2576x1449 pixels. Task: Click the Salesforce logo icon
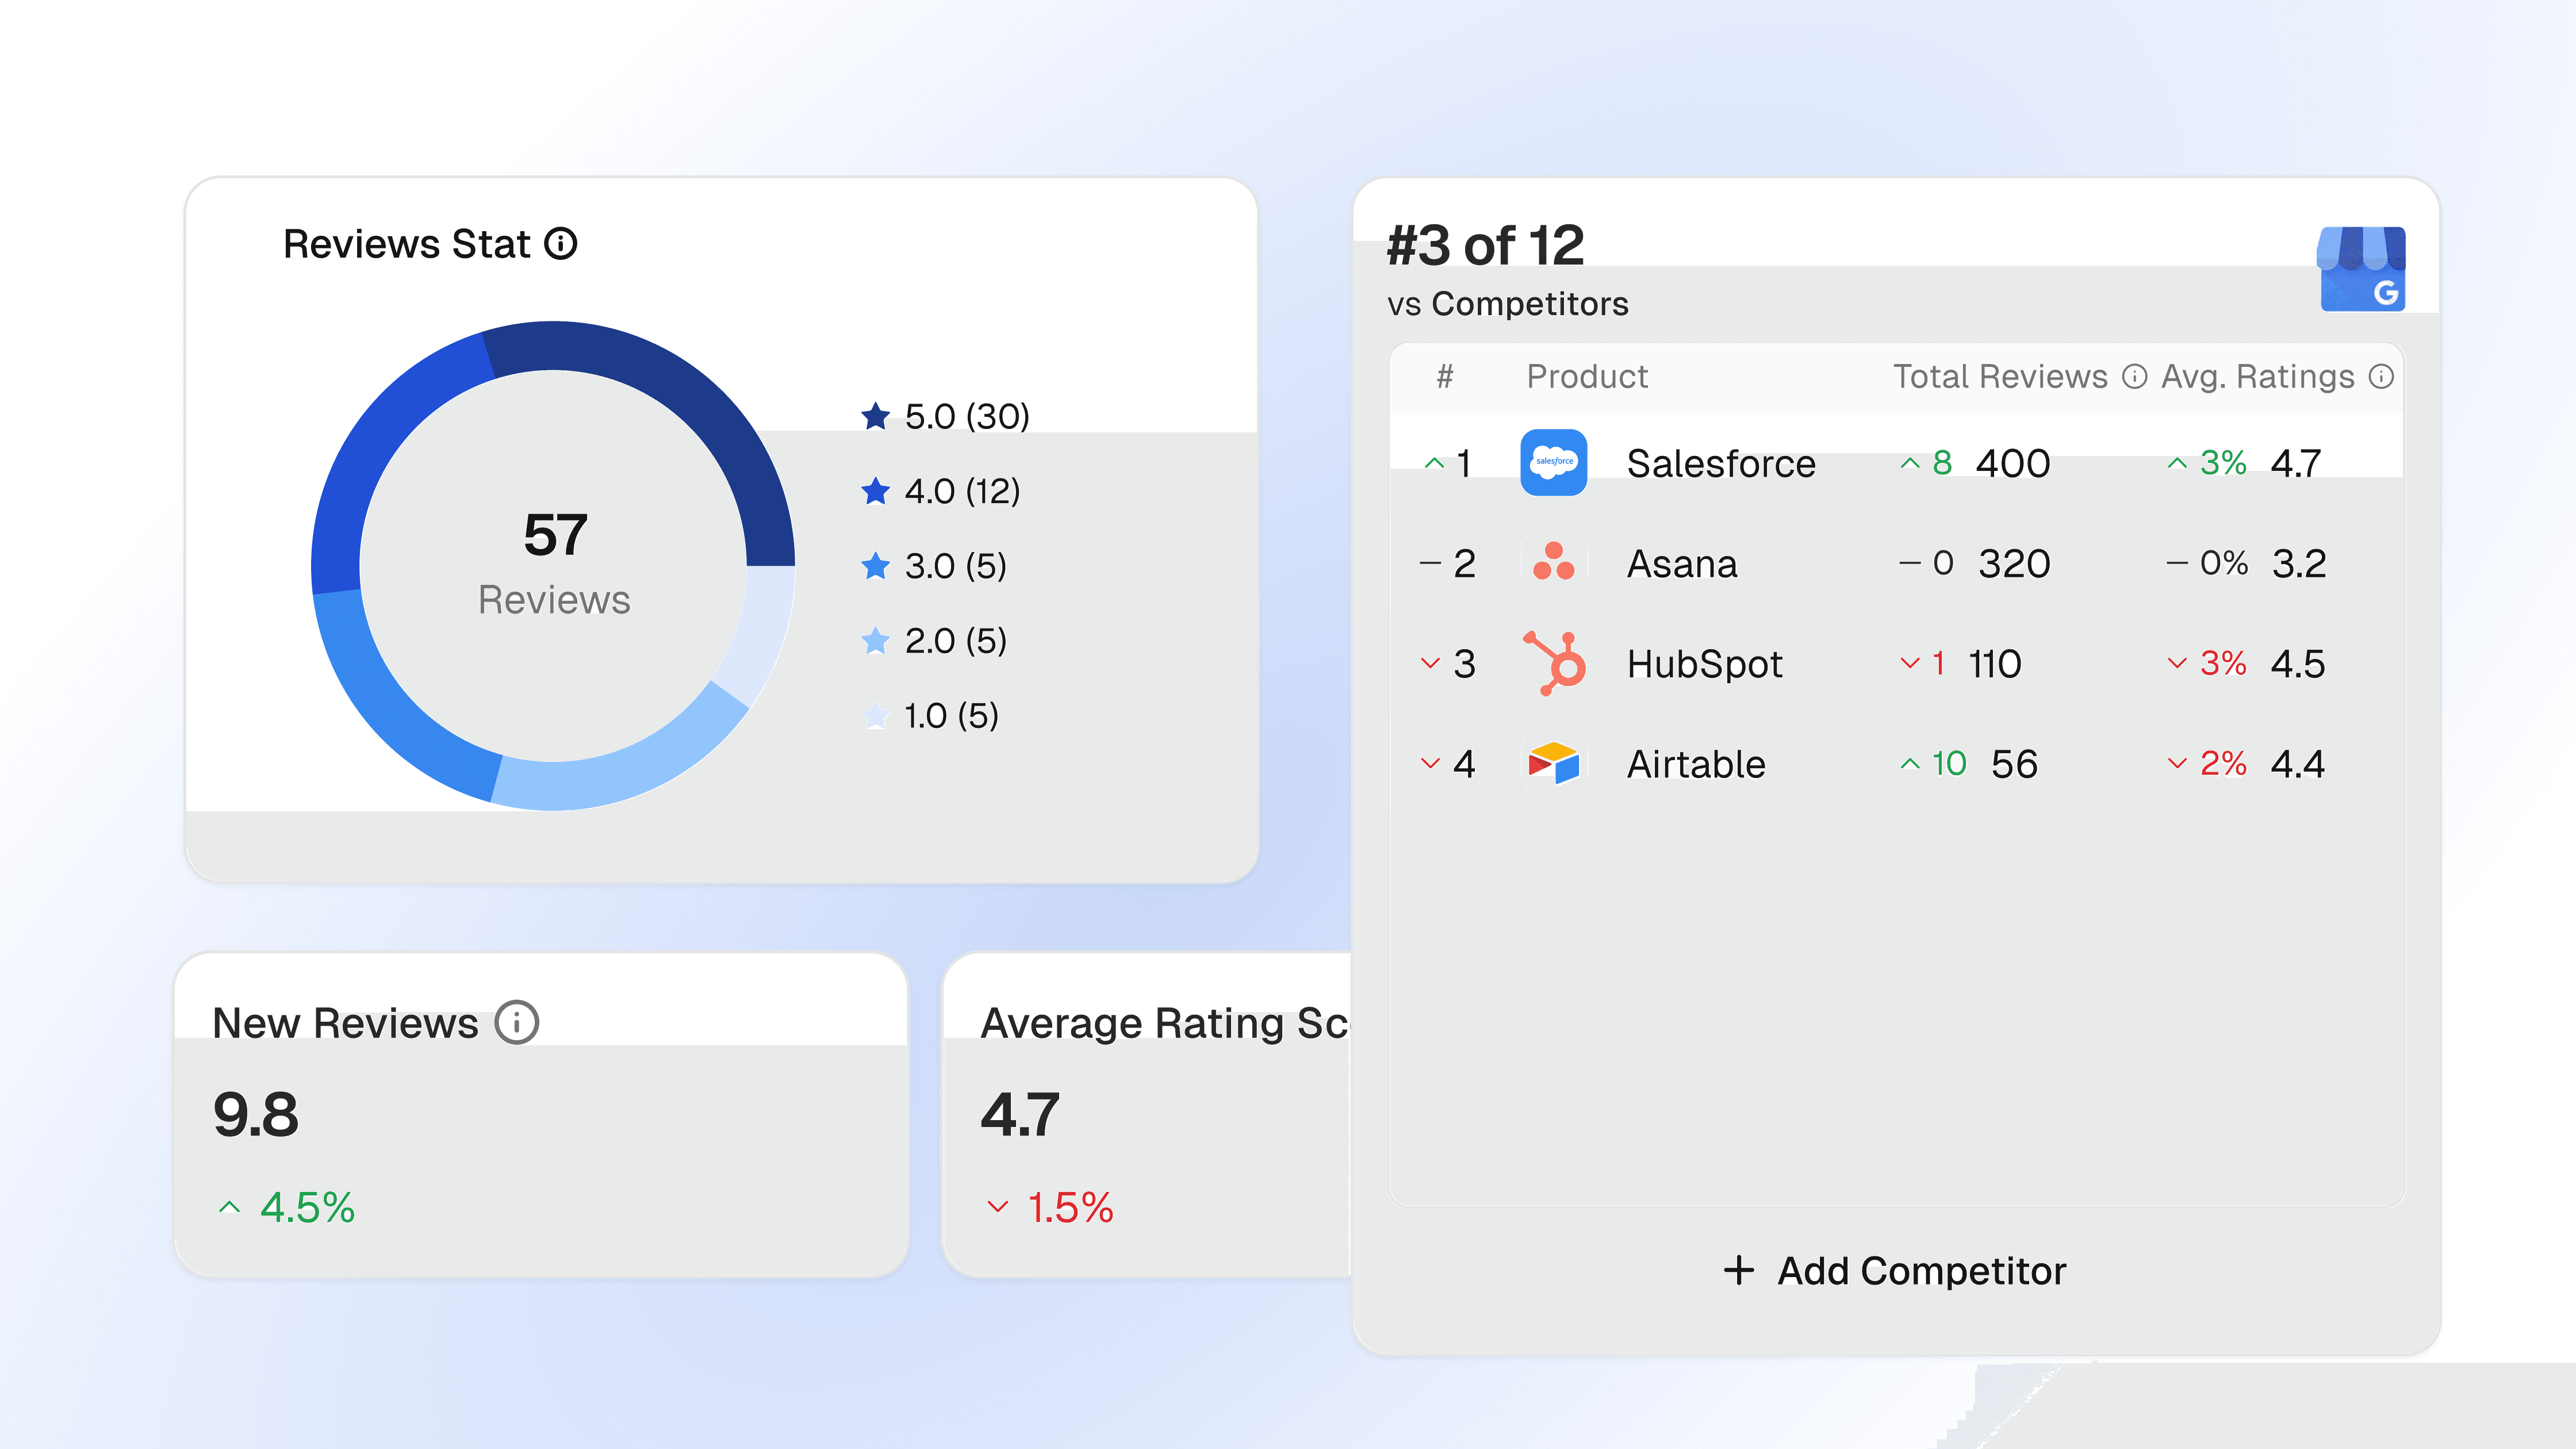click(1553, 462)
